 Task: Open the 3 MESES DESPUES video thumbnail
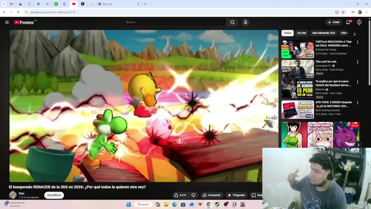[298, 110]
